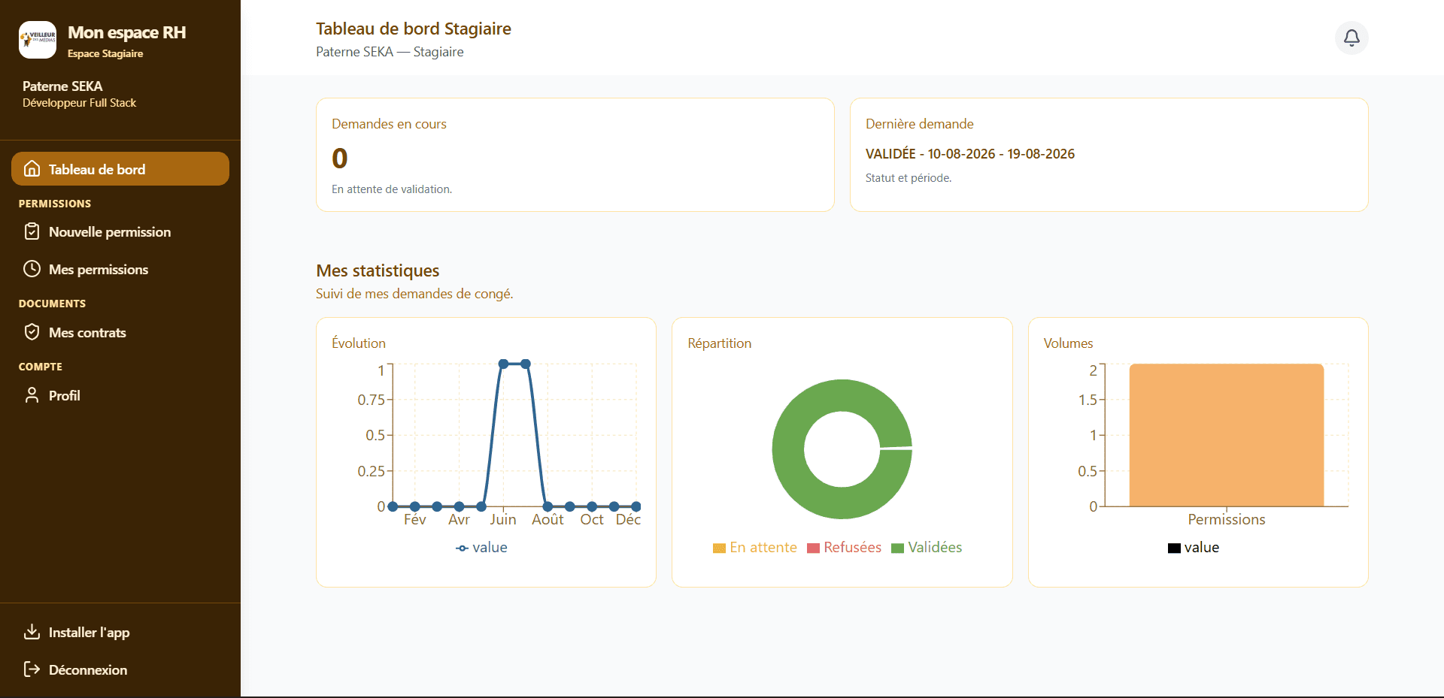Click the Répartition card title
Screen dimensions: 1444x698
pyautogui.click(x=719, y=343)
